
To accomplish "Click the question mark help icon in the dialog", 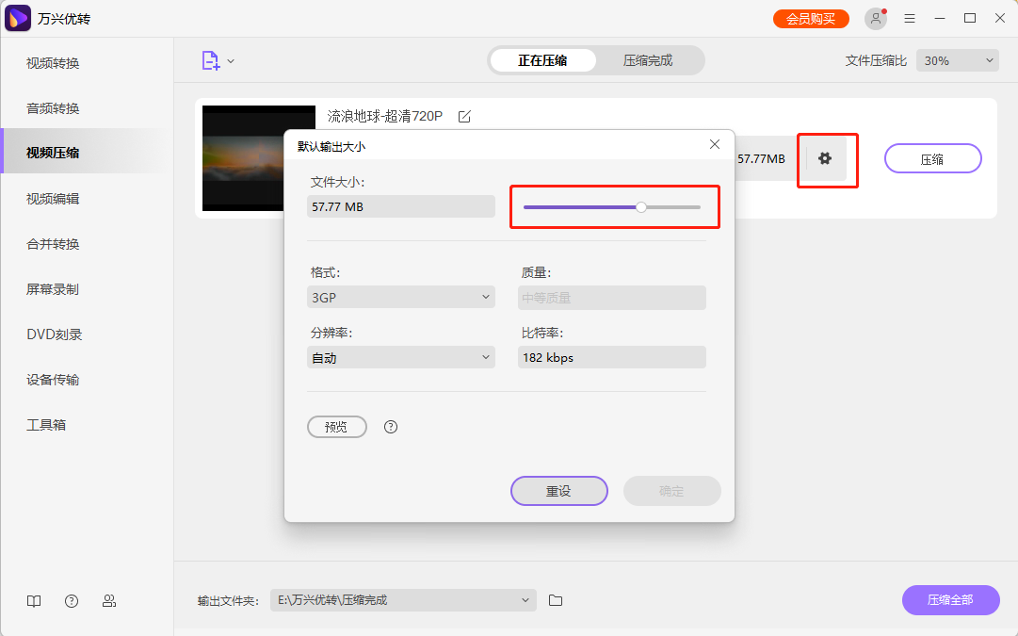I will click(390, 427).
